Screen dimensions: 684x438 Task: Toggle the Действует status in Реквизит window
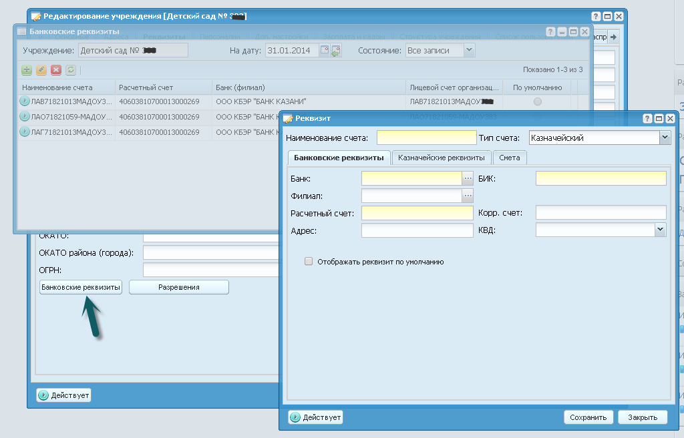[315, 417]
